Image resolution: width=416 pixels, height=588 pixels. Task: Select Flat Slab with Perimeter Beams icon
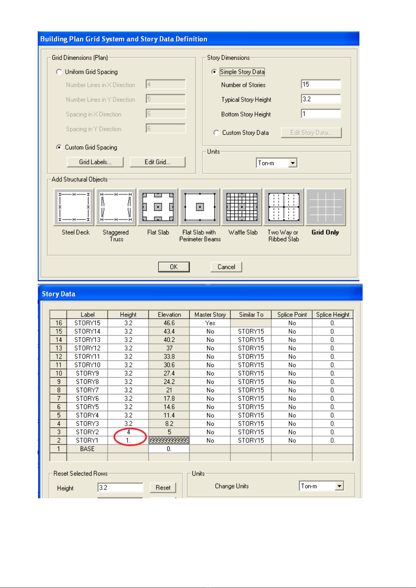click(200, 207)
